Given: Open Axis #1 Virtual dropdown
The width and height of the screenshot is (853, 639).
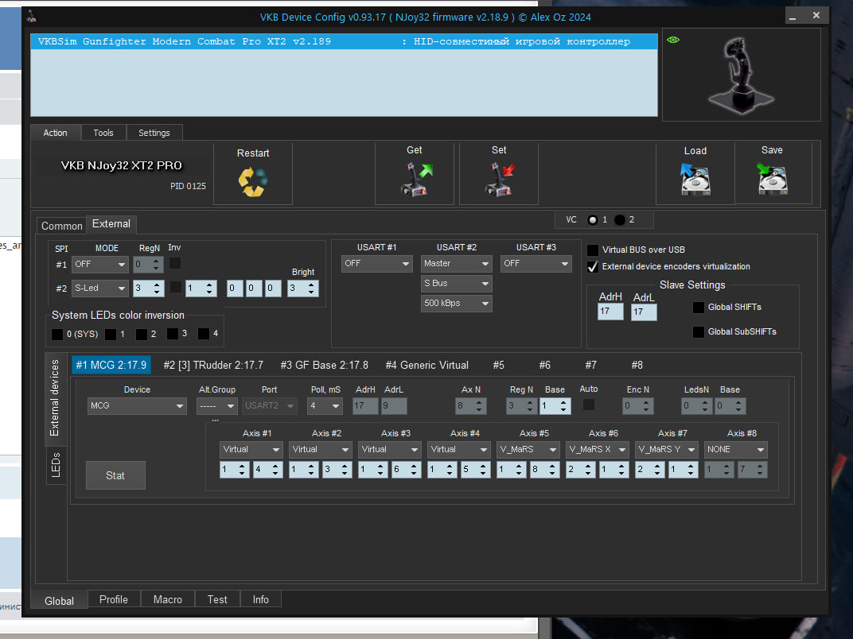Looking at the screenshot, I should pos(251,449).
